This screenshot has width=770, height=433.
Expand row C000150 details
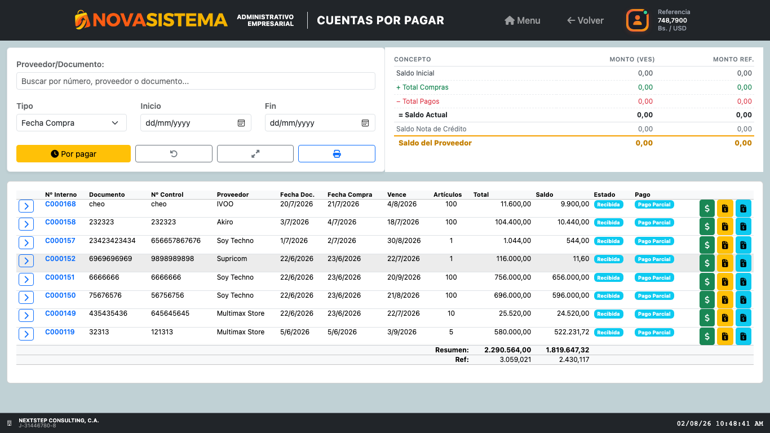pos(26,298)
